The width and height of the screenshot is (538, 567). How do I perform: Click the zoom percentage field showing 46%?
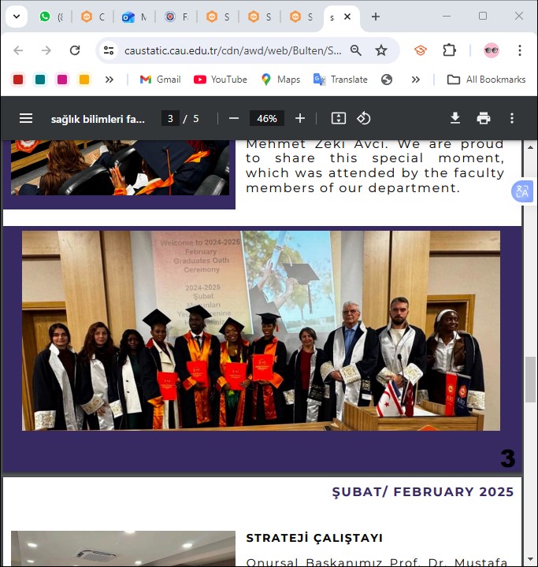267,118
